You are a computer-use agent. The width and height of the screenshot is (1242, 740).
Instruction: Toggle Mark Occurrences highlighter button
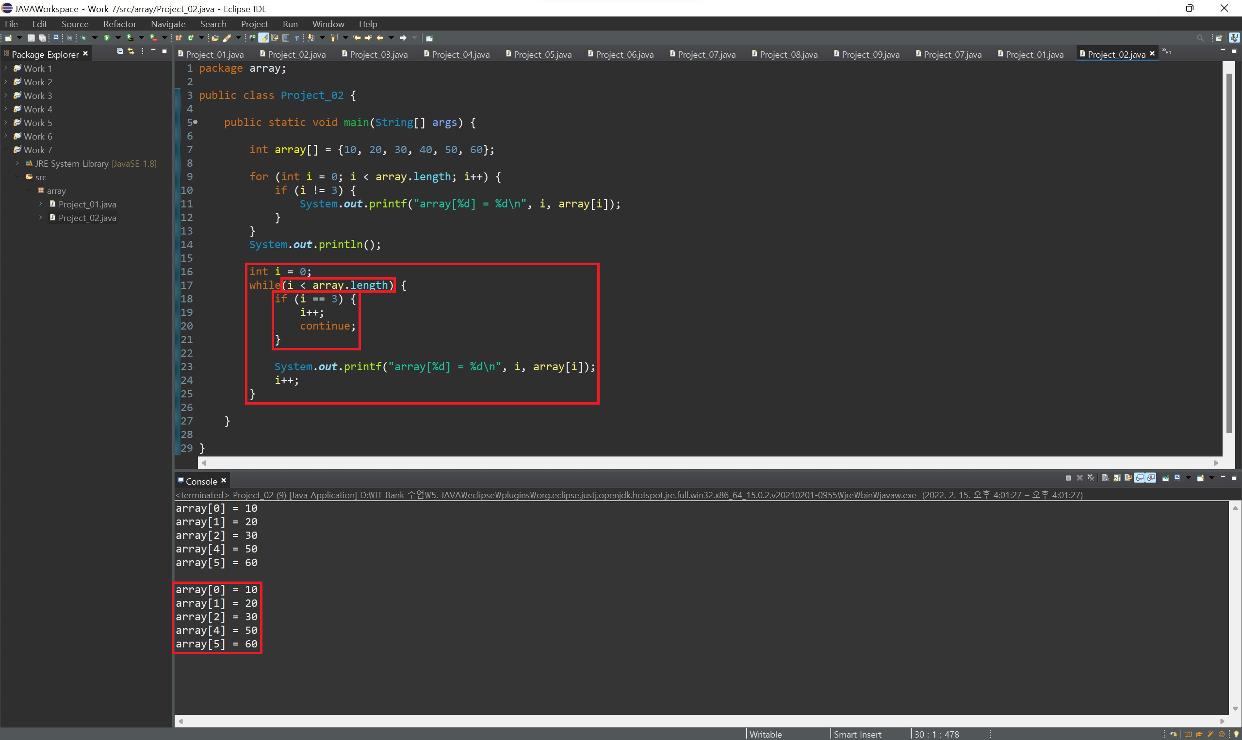tap(263, 38)
